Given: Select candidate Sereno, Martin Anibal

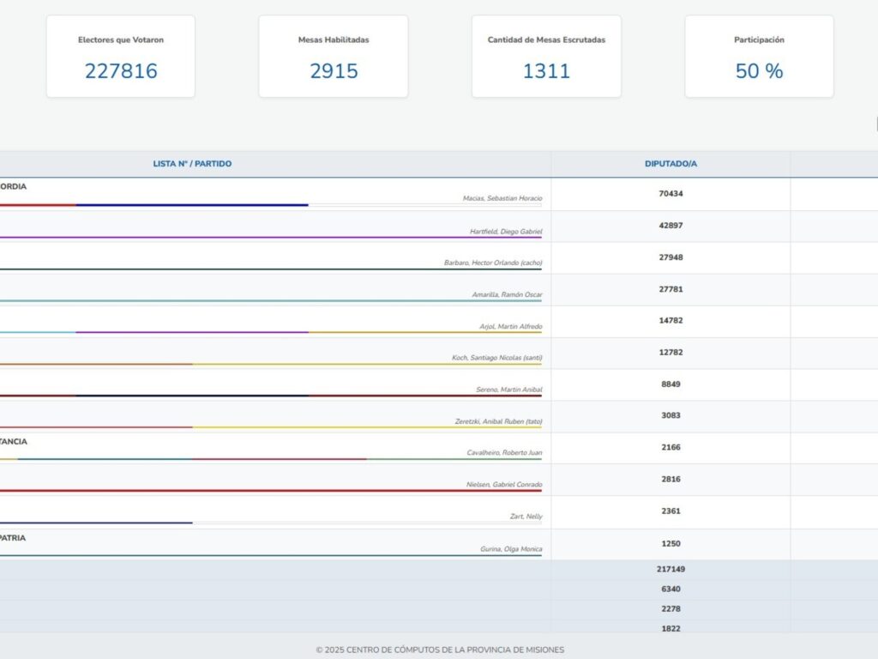Looking at the screenshot, I should pos(508,390).
